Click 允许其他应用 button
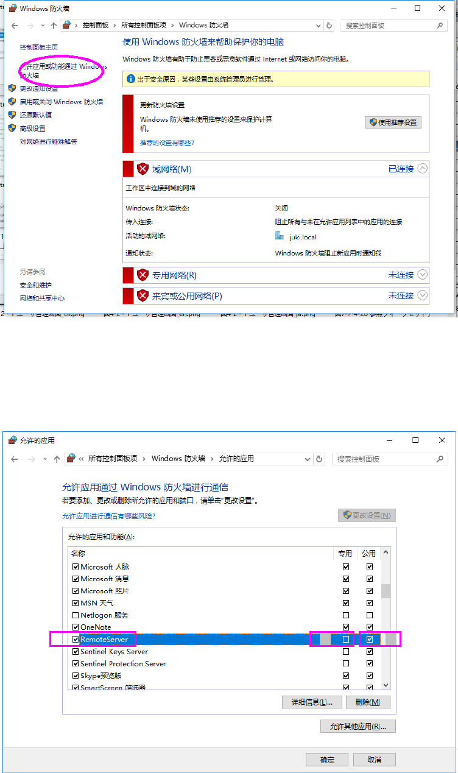The width and height of the screenshot is (458, 773). [x=358, y=726]
